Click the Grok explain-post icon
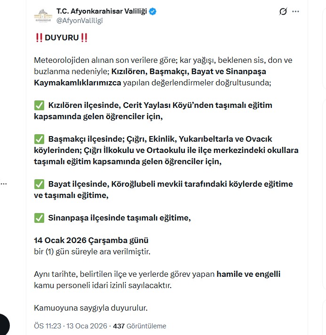The image size is (326, 335). point(283,12)
